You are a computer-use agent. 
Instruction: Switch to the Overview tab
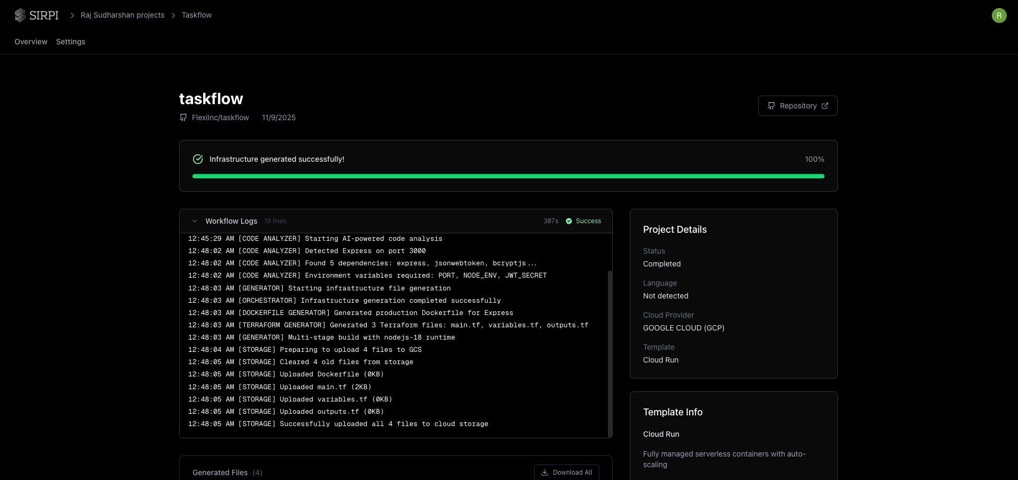[x=31, y=42]
